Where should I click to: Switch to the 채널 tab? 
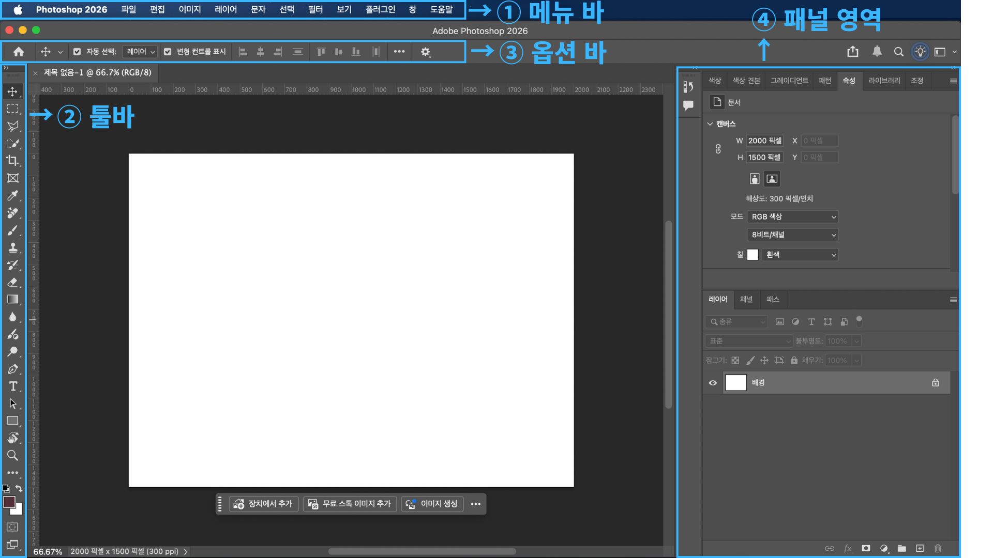pyautogui.click(x=746, y=299)
